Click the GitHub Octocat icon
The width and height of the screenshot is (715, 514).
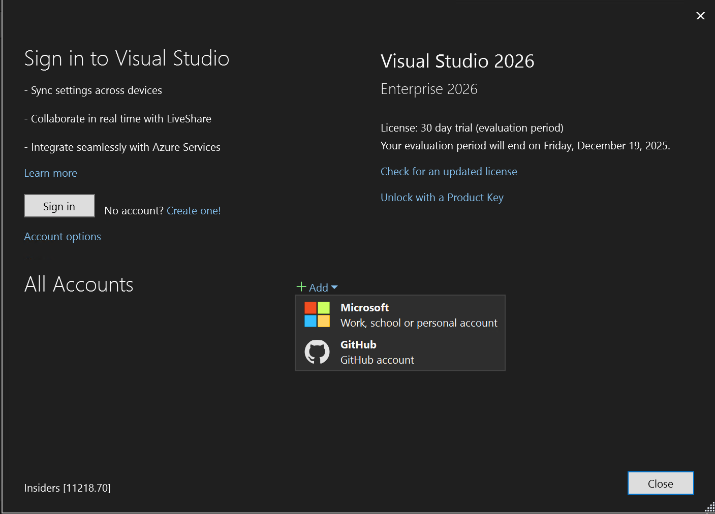coord(317,351)
